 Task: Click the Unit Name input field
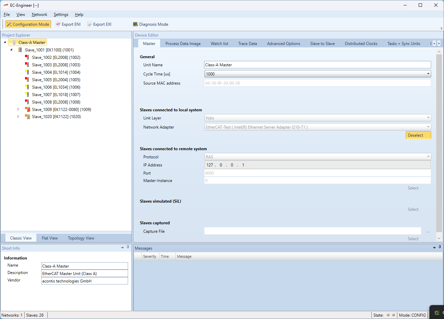pyautogui.click(x=317, y=65)
